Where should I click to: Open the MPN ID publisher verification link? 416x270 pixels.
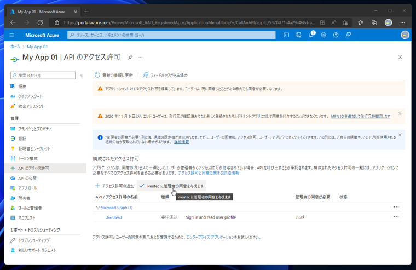pyautogui.click(x=360, y=116)
